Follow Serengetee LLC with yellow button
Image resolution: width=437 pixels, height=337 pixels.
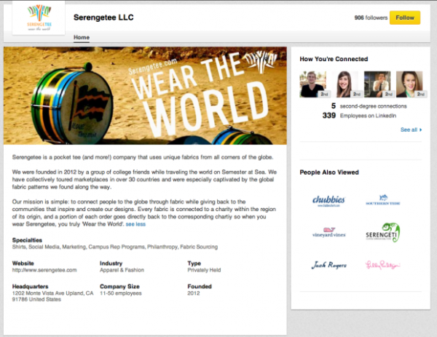405,17
